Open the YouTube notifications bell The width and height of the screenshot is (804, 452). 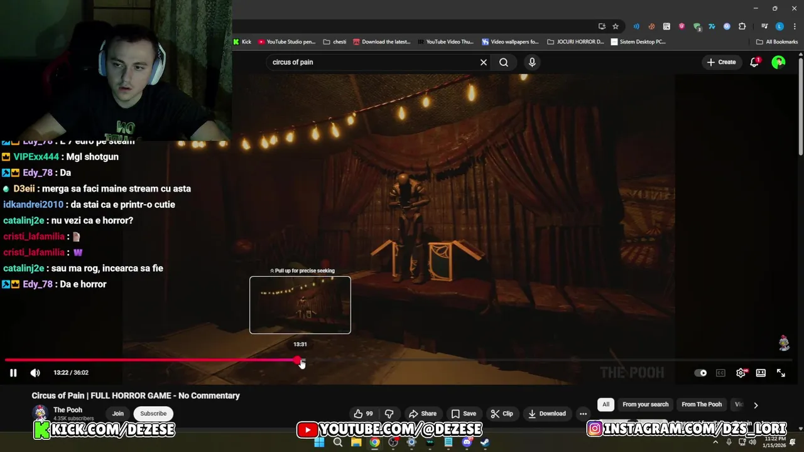[754, 62]
